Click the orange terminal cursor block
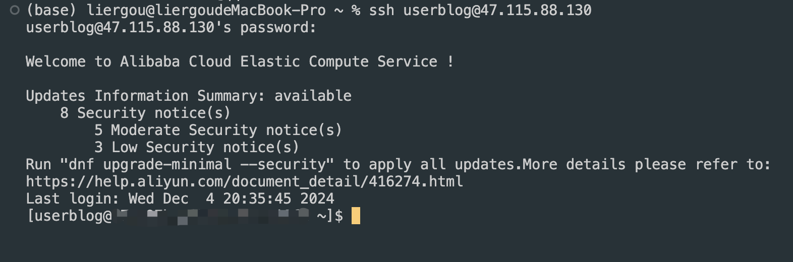 click(356, 216)
